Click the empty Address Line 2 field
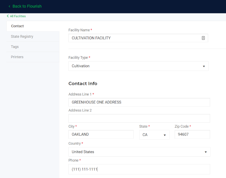 [x=139, y=118]
